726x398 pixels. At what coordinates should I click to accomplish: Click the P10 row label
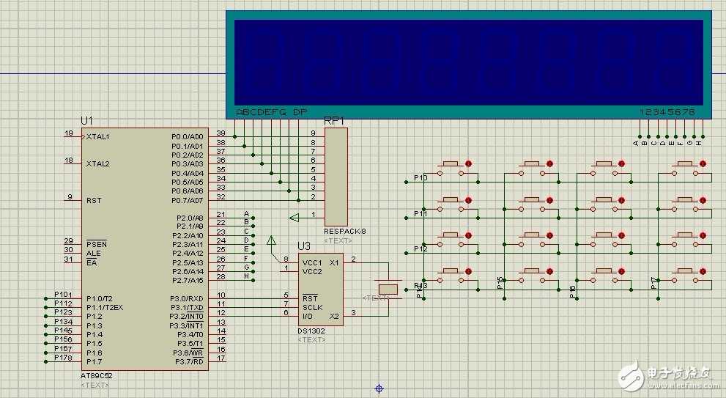pos(421,178)
